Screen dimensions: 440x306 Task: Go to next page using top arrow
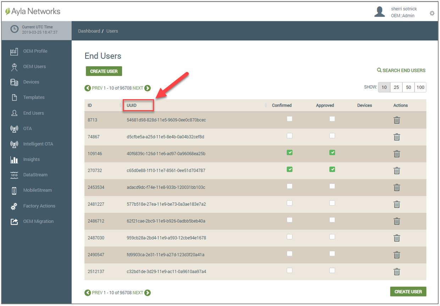click(x=148, y=88)
